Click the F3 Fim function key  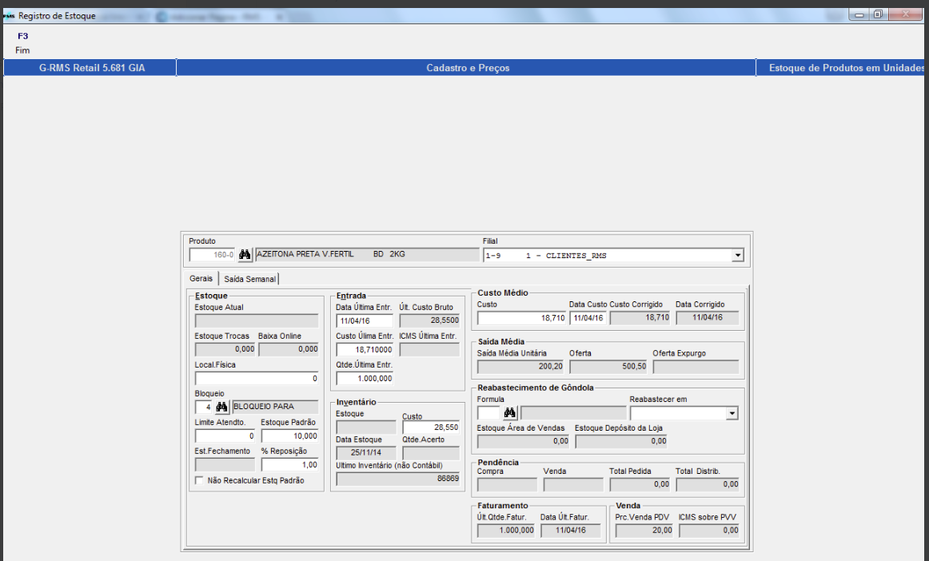22,42
